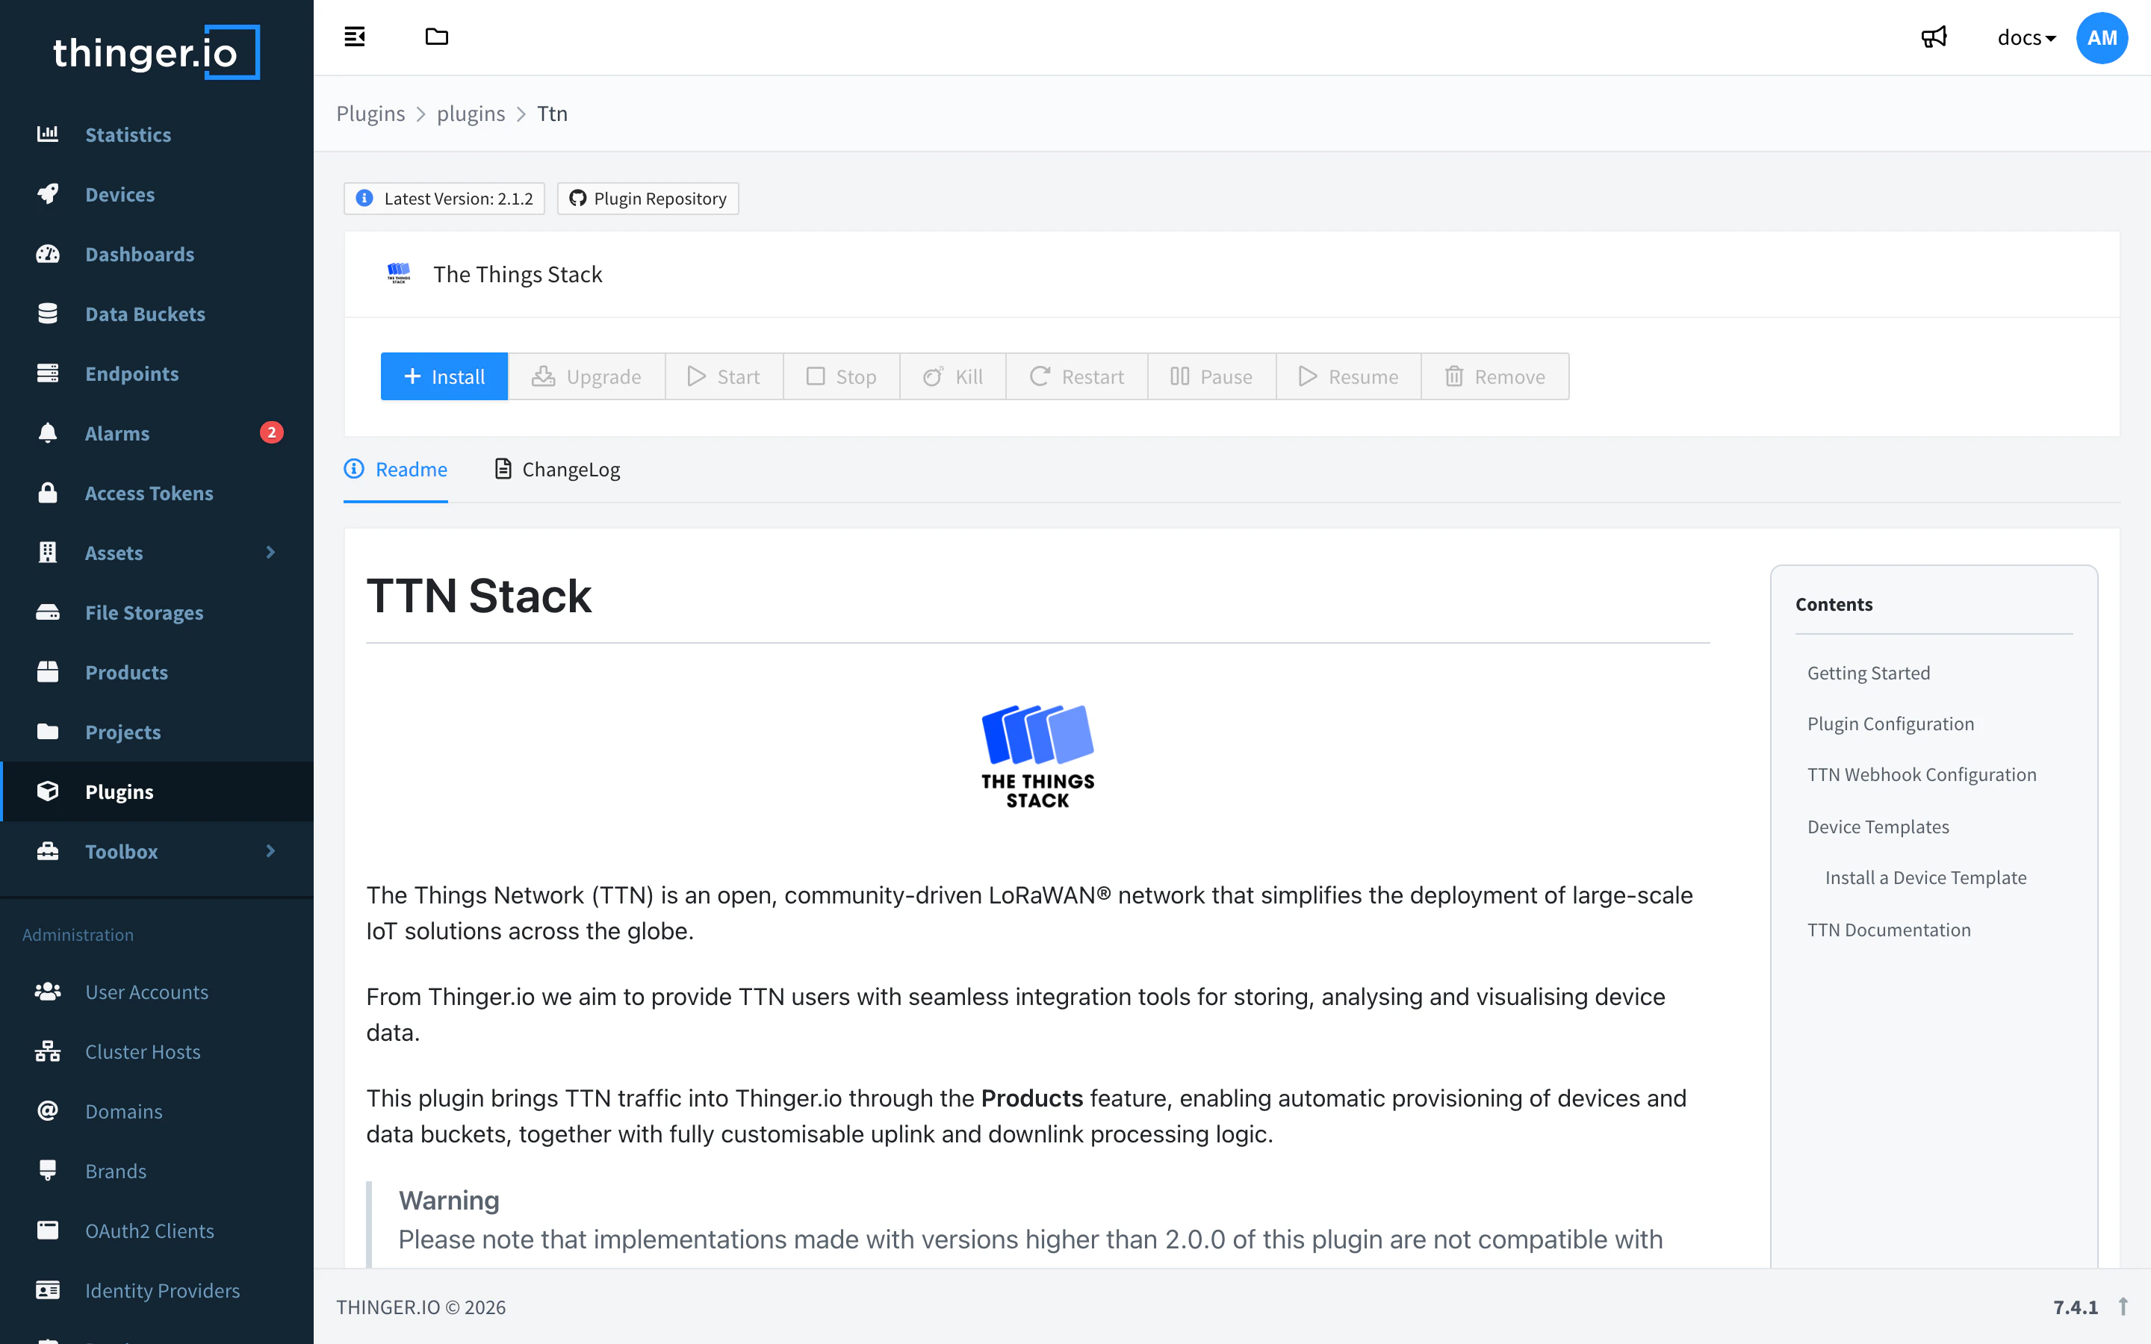The height and width of the screenshot is (1344, 2151).
Task: Click the AM user avatar
Action: 2101,37
